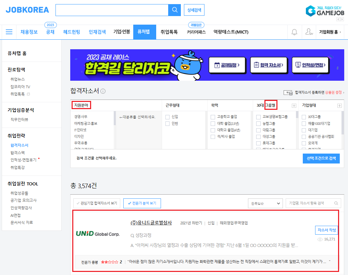The image size is (348, 275).
Task: Open the hamburger menu icon
Action: (x=9, y=32)
